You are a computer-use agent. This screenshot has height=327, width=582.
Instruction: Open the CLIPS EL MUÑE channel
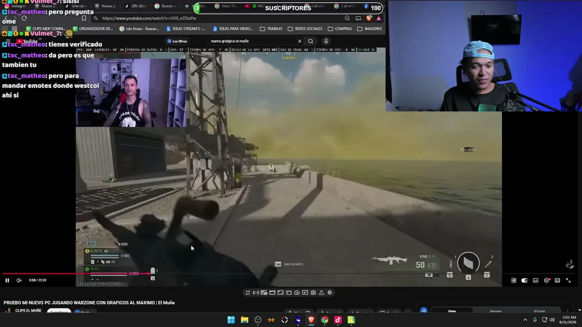(28, 311)
